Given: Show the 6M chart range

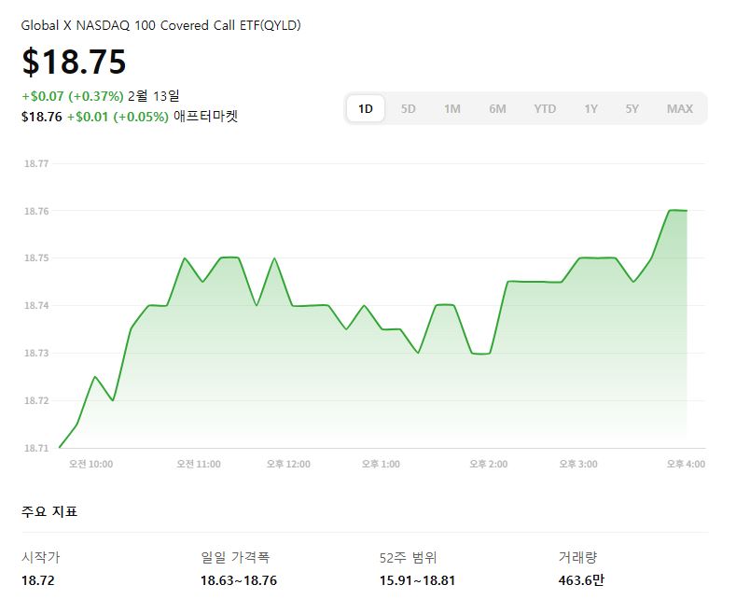Looking at the screenshot, I should pyautogui.click(x=497, y=108).
